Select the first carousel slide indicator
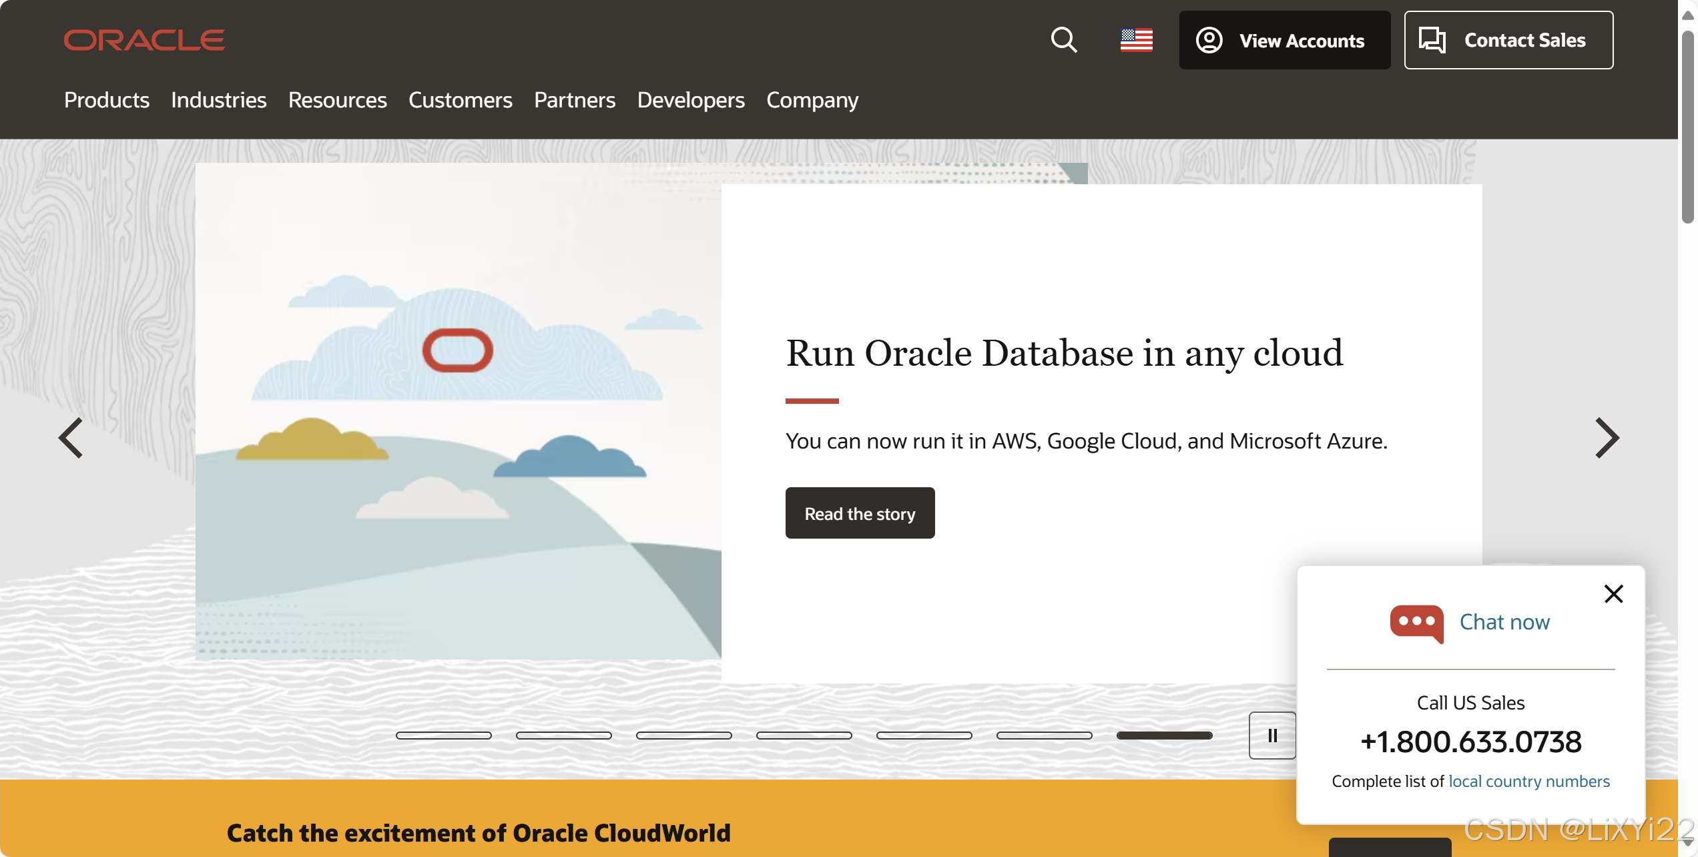This screenshot has height=857, width=1698. [x=443, y=735]
